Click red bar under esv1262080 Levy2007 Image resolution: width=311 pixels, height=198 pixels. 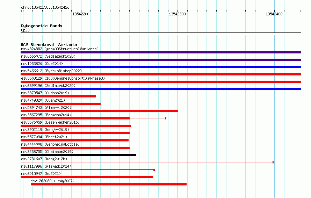(x=109, y=184)
